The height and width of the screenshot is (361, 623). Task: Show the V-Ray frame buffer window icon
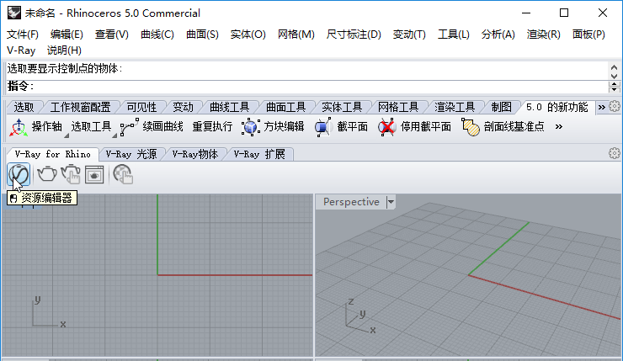point(94,174)
